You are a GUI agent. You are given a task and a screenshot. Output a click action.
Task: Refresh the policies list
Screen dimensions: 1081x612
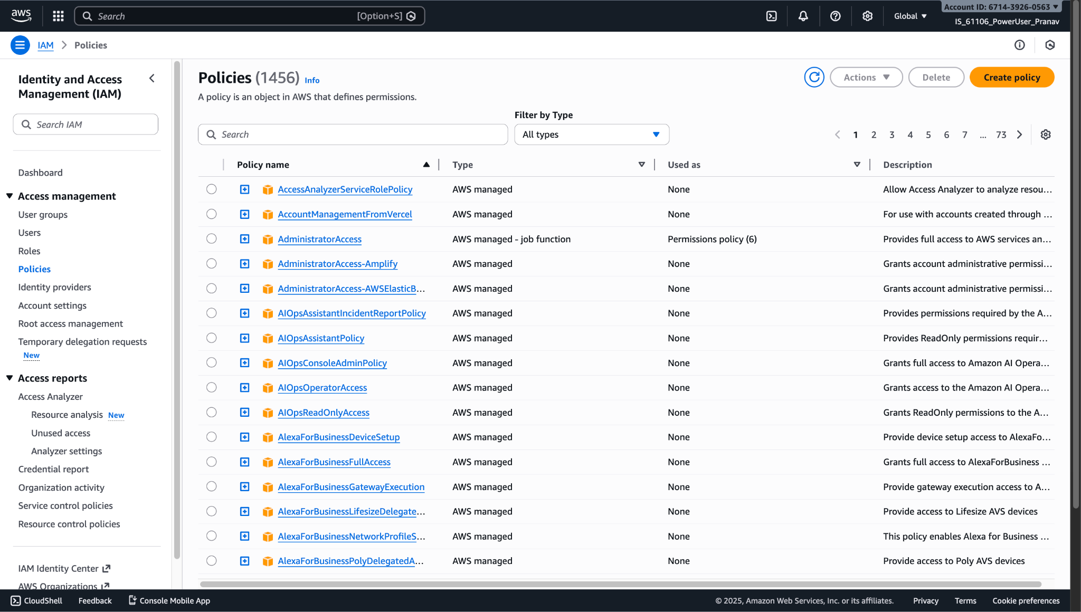tap(814, 77)
